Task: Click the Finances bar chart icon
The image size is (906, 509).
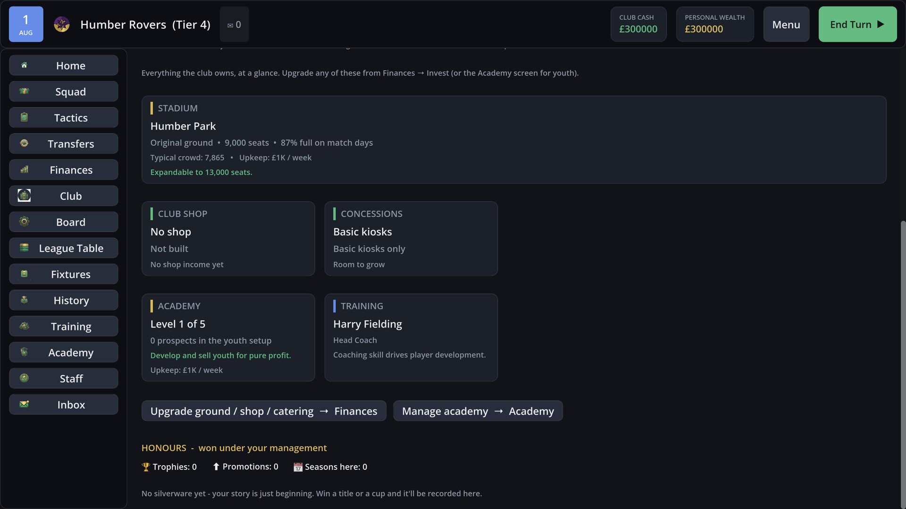Action: point(24,170)
